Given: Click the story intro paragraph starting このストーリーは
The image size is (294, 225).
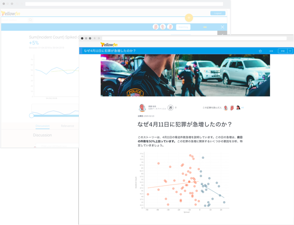Looking at the screenshot, I should pos(190,141).
